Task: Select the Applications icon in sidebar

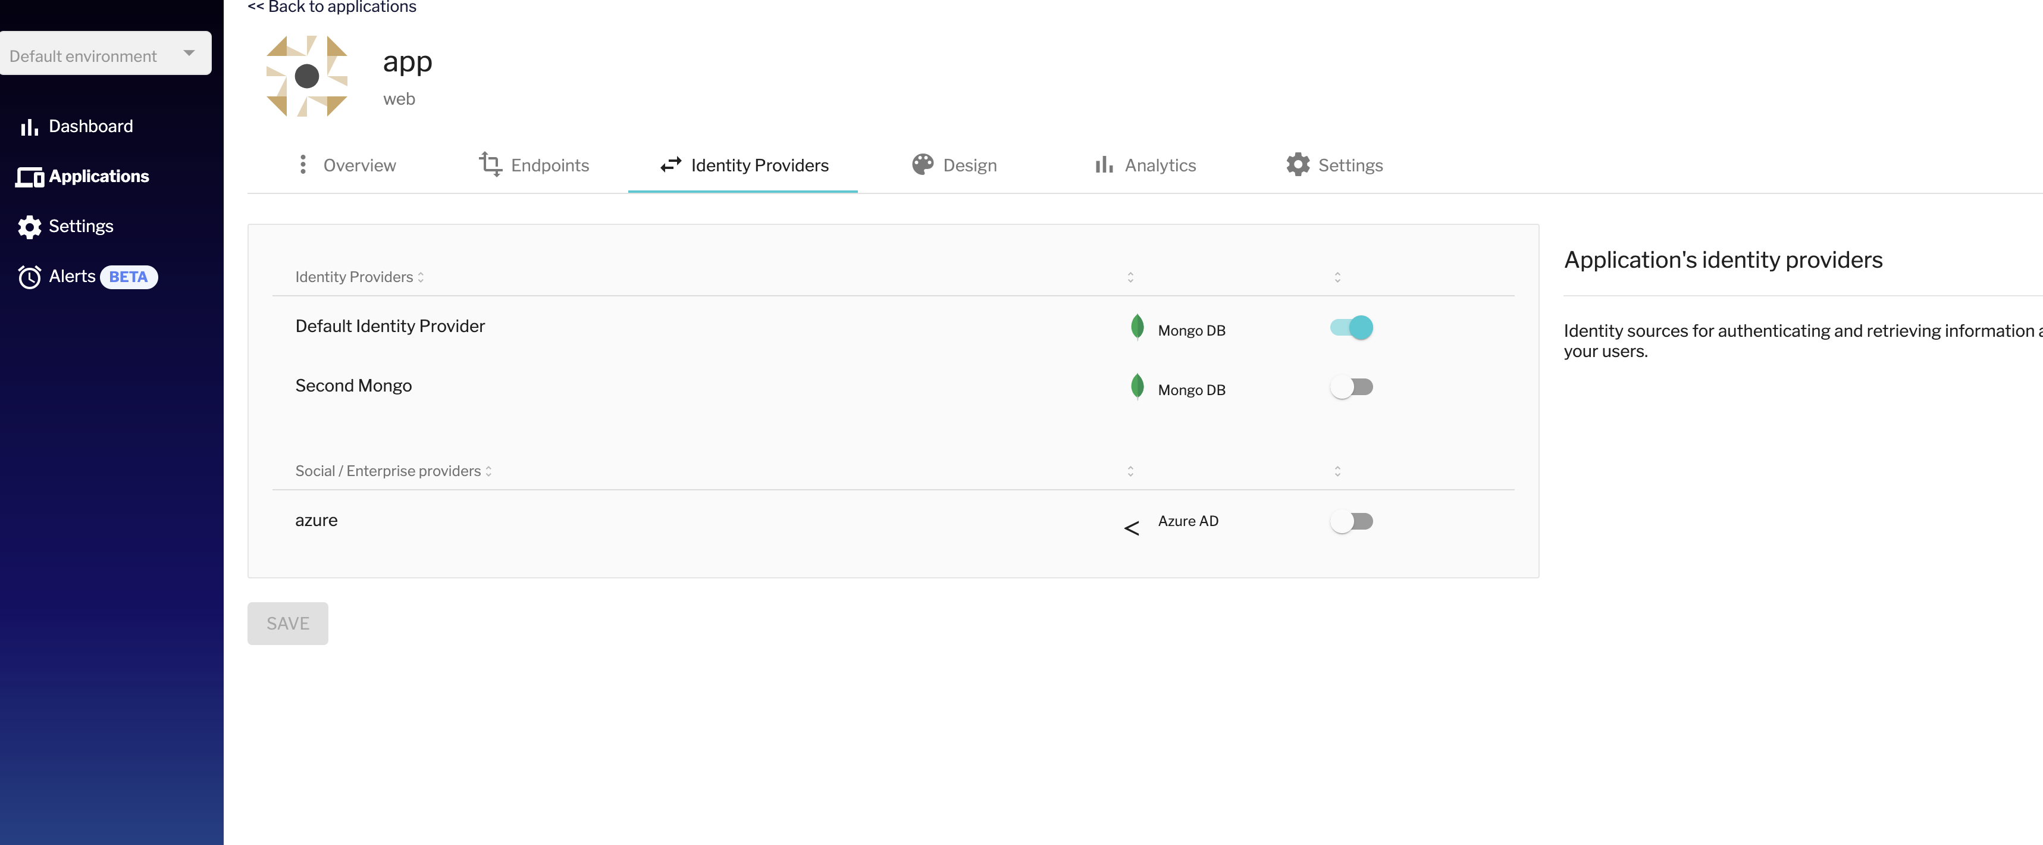Action: pos(29,176)
